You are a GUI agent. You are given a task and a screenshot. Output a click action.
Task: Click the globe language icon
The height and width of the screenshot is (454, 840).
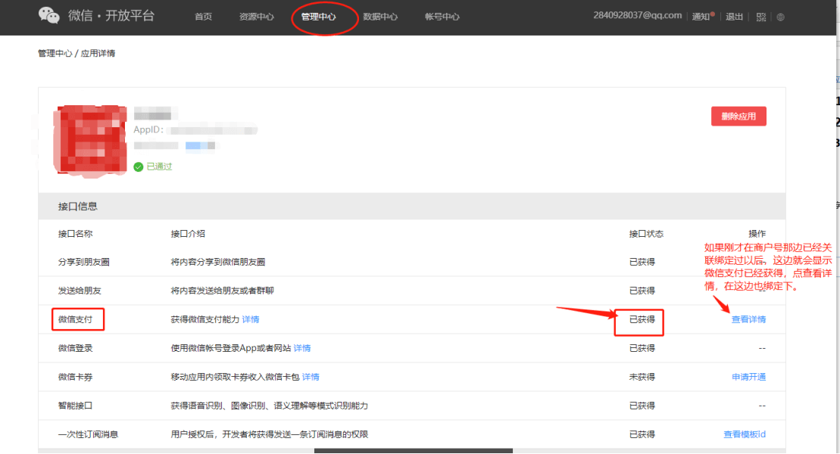pos(780,17)
